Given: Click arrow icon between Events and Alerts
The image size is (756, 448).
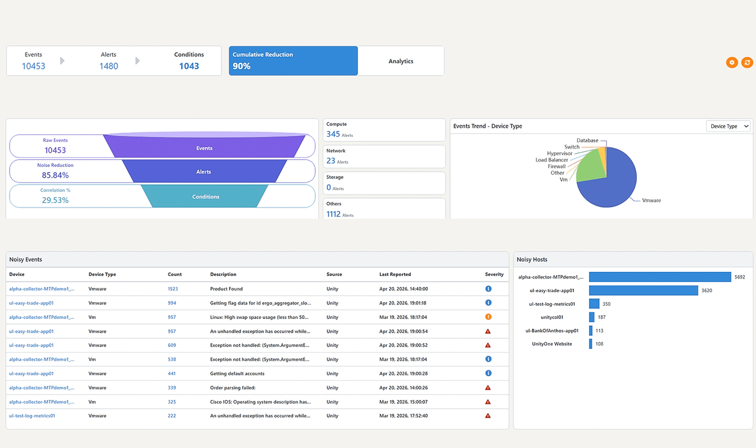Looking at the screenshot, I should [63, 61].
